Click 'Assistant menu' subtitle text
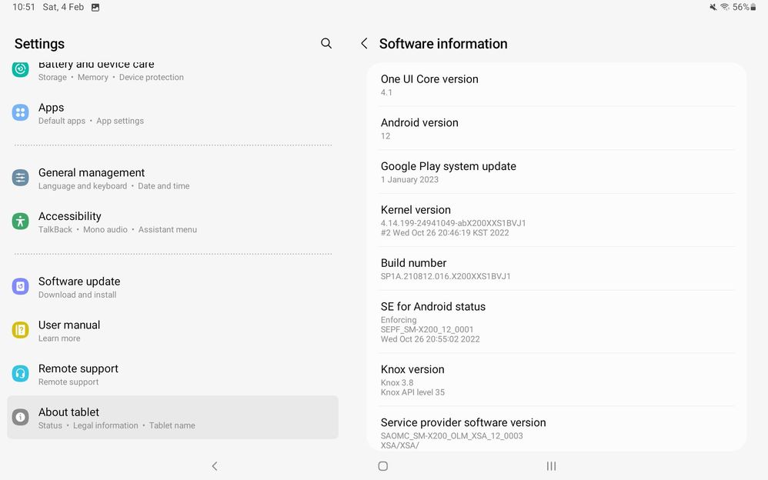This screenshot has height=480, width=768. click(168, 229)
